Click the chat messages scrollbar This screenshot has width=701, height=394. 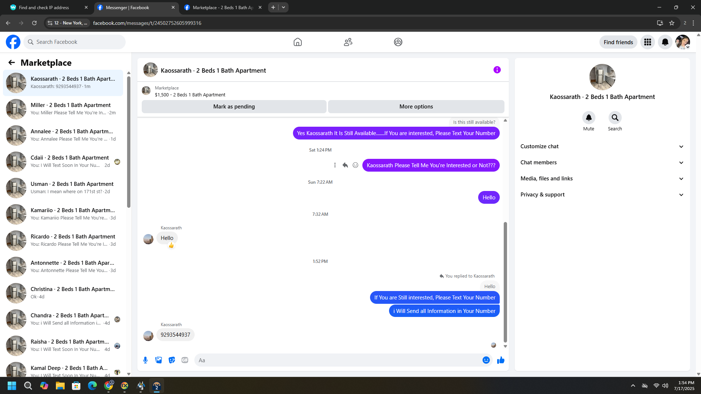click(506, 282)
